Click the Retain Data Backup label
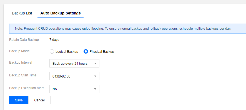Image resolution: width=246 pixels, height=110 pixels. point(24,40)
